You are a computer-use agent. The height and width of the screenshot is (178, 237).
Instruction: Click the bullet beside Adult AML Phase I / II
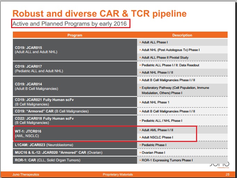point(140,130)
